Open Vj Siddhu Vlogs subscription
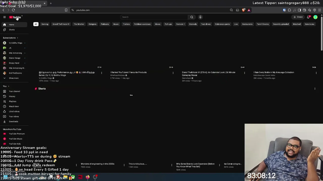Screen dimensions: 323x181 pyautogui.click(x=14, y=43)
